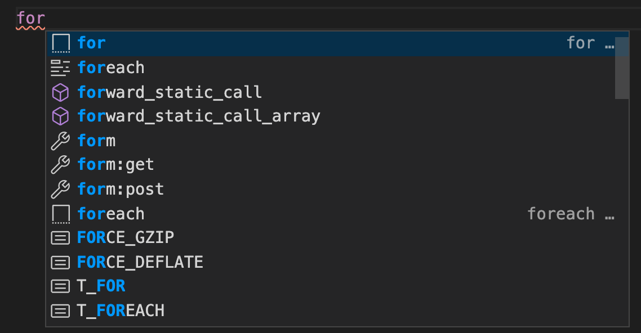The width and height of the screenshot is (641, 333).
Task: Choose 'FORCE_DEFLATE' in the completion list
Action: (x=140, y=262)
